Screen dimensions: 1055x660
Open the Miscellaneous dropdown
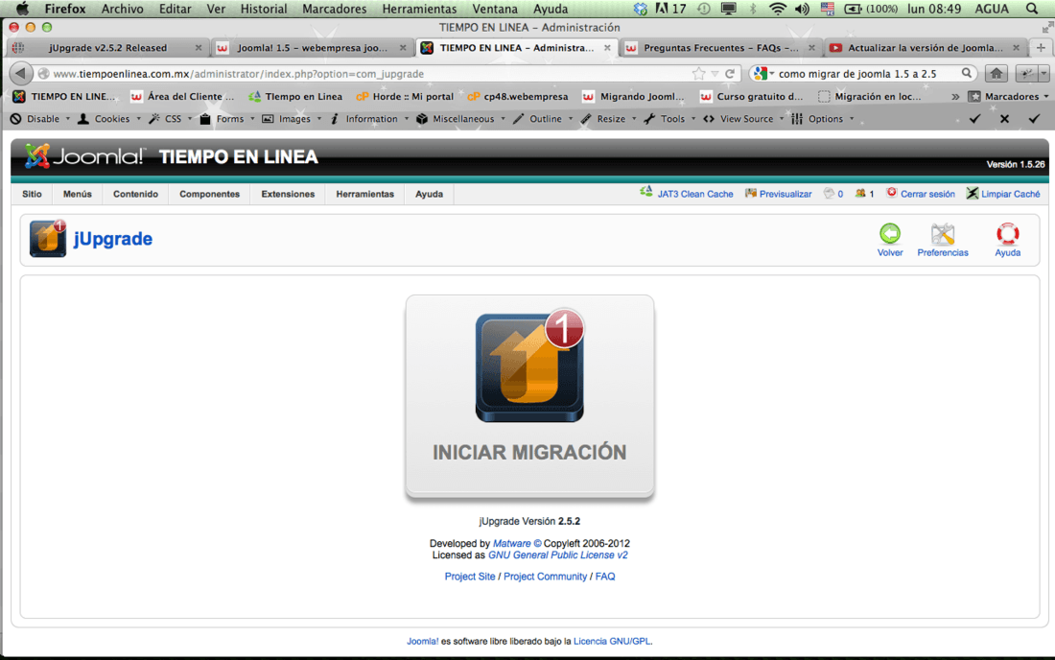click(x=461, y=118)
